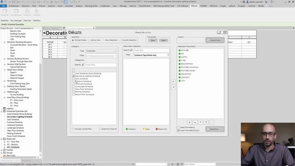
Task: Enable the Keep Formatting checkbox
Action: 178,127
